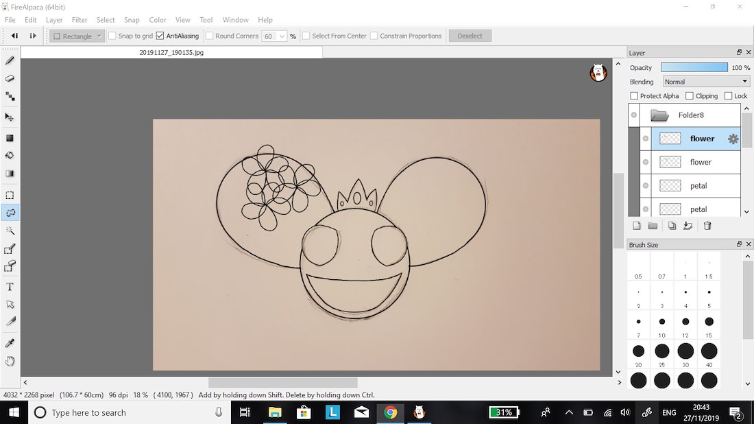Select the Gradient tool

10,174
